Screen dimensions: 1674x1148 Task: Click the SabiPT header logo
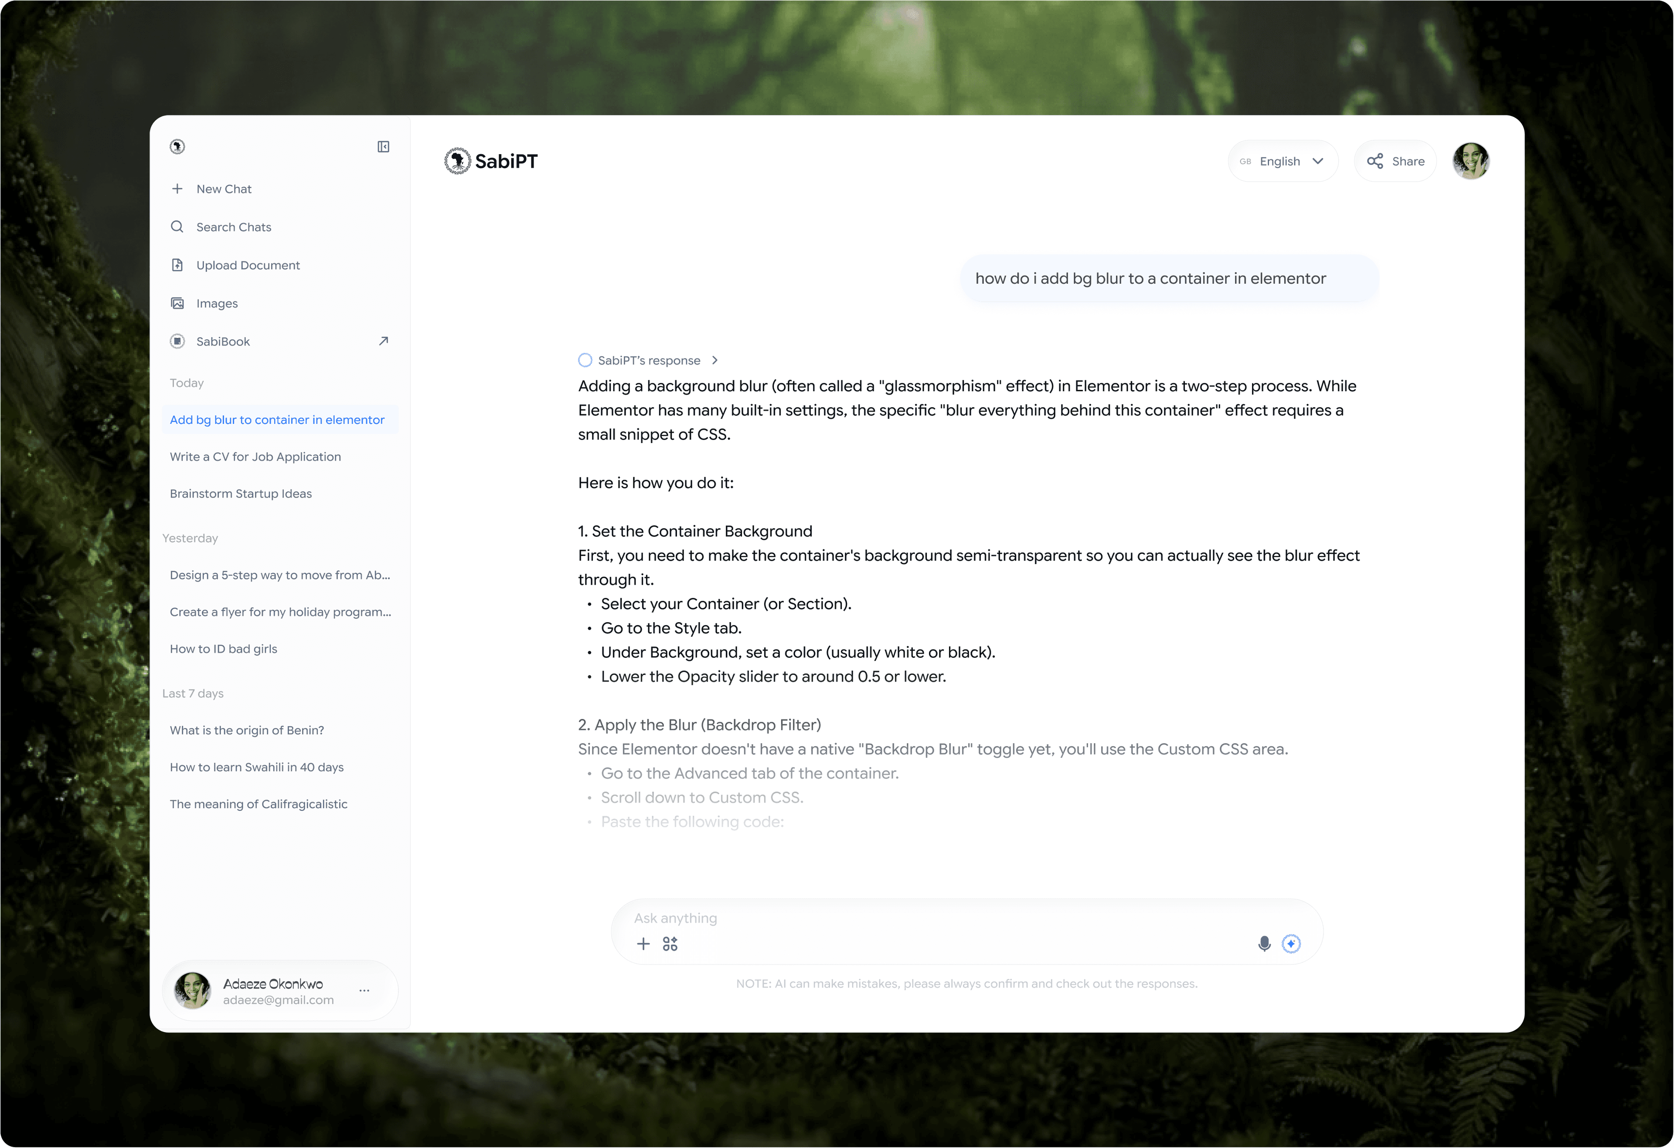(491, 161)
